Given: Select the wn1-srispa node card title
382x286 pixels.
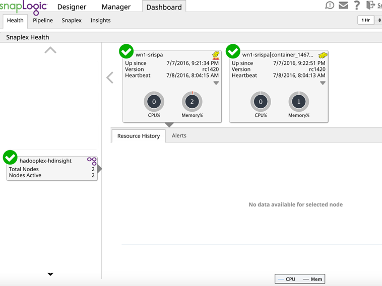Looking at the screenshot, I should 149,55.
